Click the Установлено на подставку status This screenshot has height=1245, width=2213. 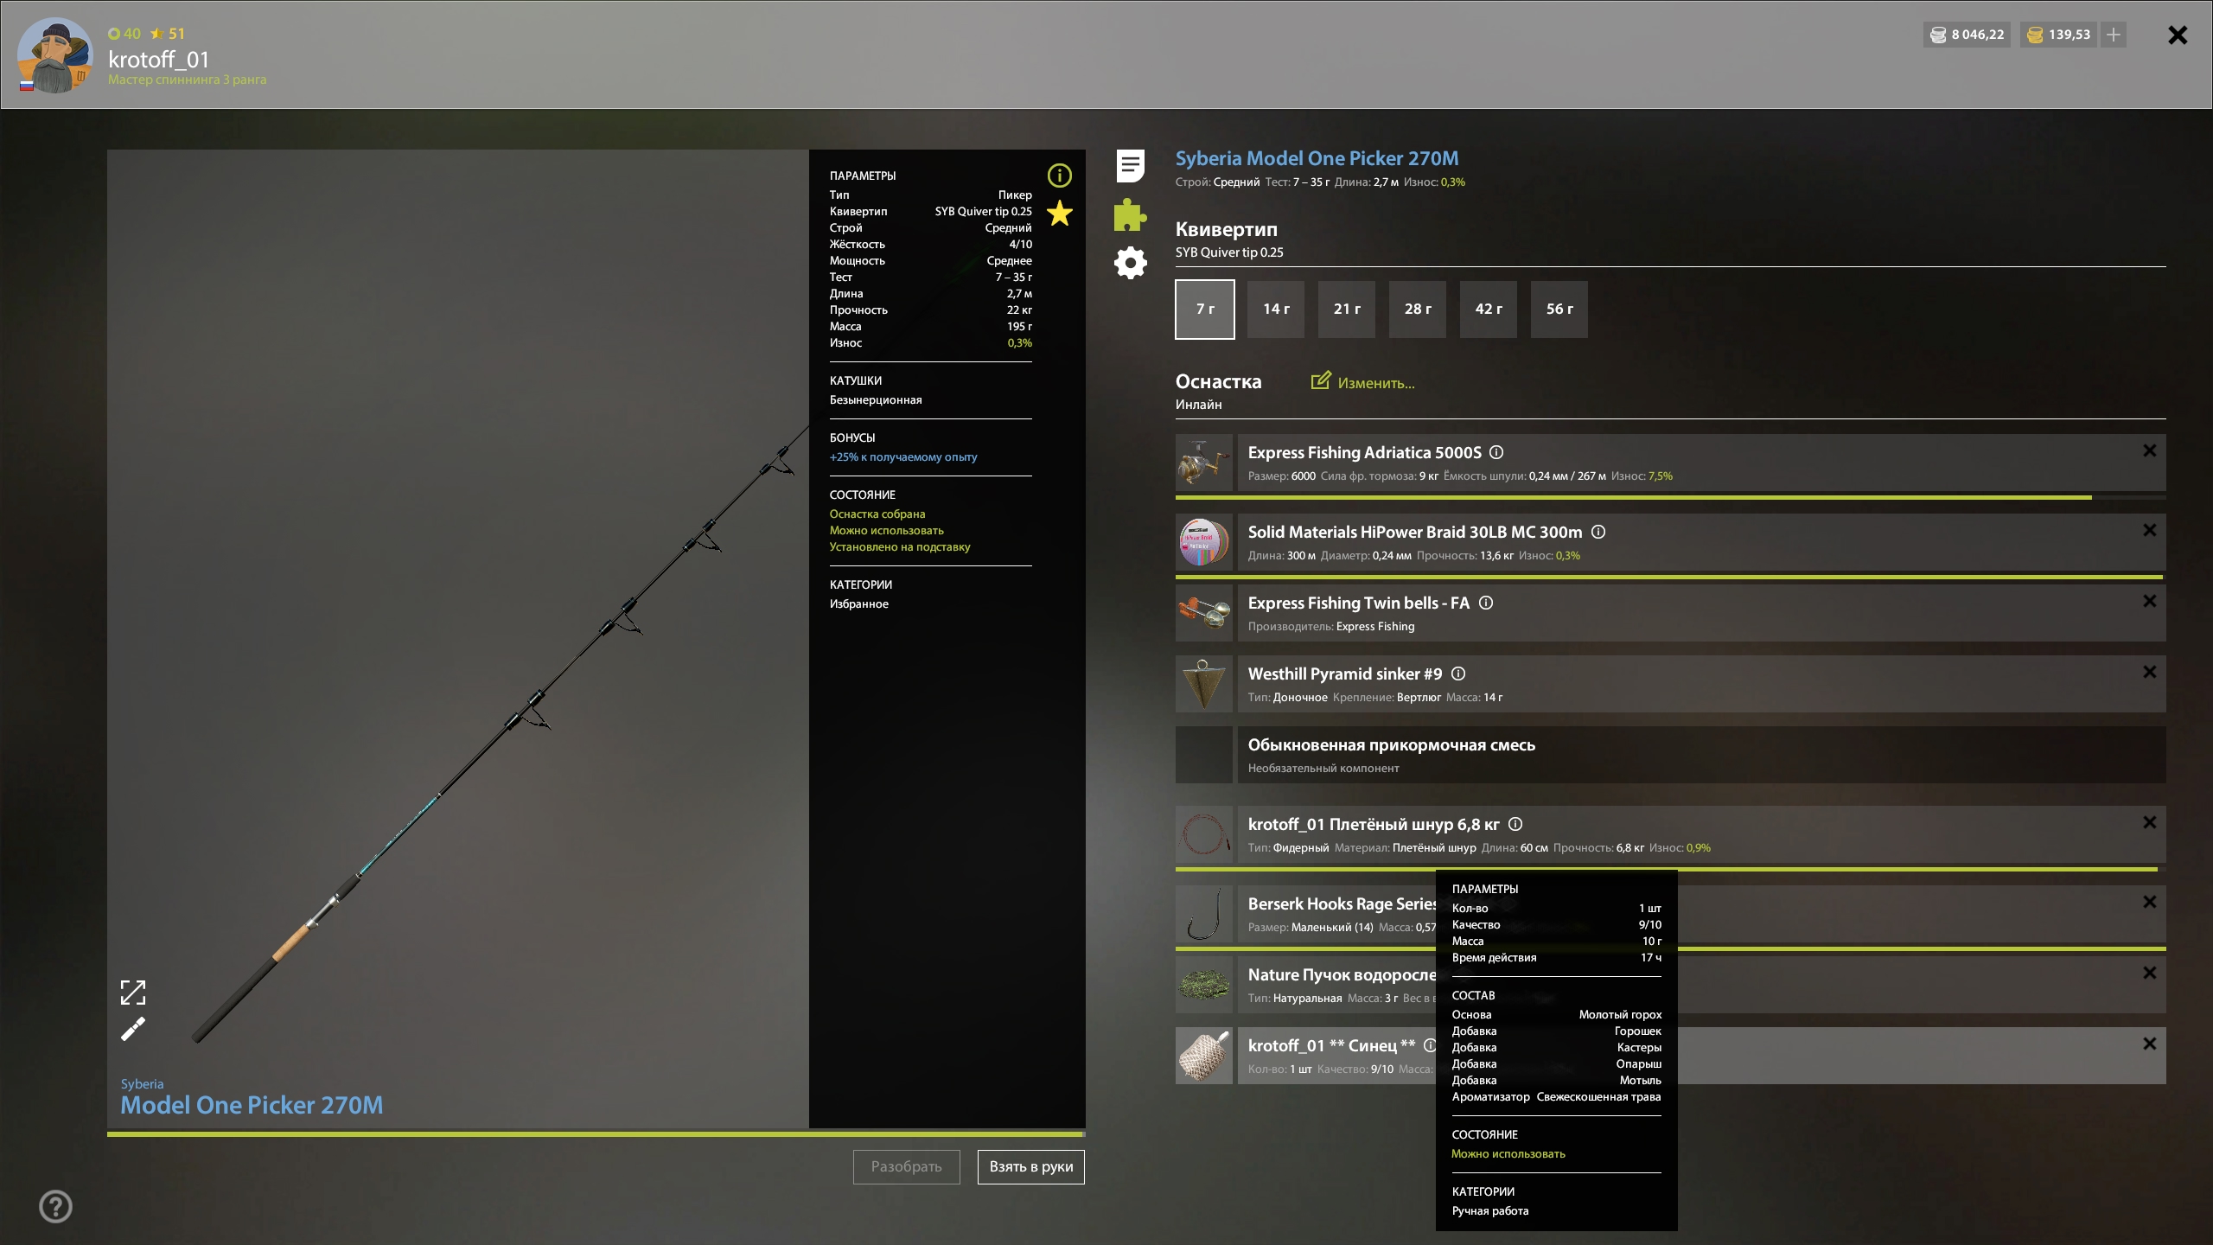point(900,546)
